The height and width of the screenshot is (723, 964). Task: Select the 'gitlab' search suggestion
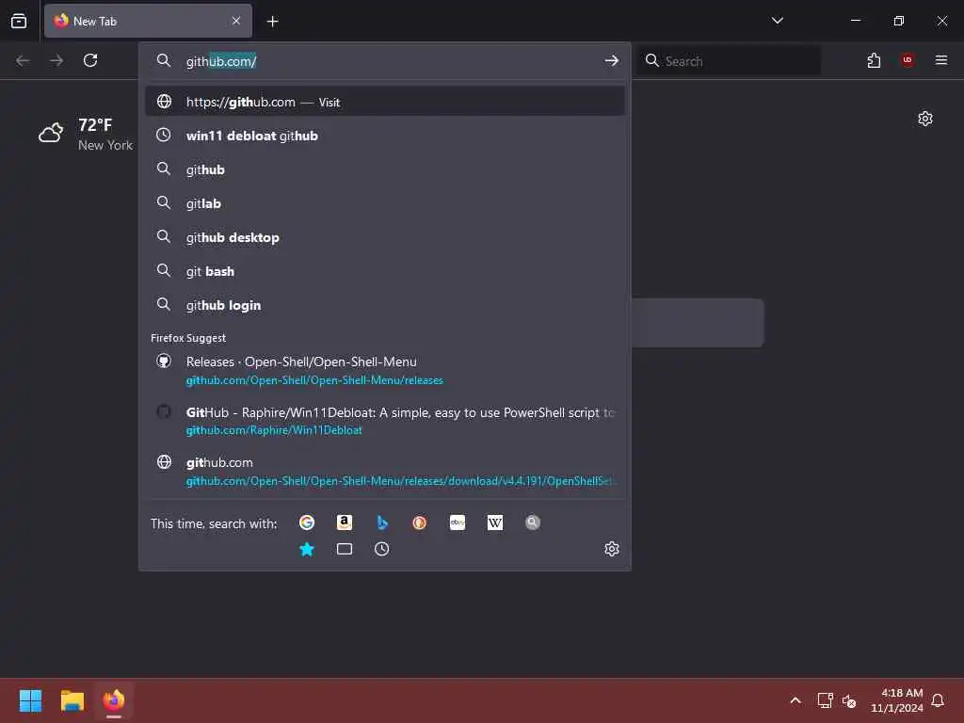[x=384, y=203]
